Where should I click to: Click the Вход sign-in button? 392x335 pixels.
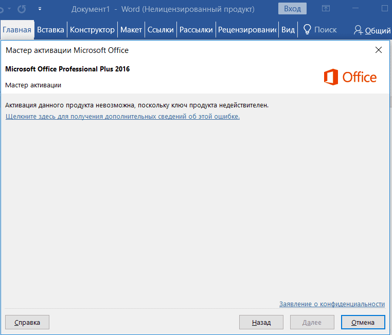point(292,9)
